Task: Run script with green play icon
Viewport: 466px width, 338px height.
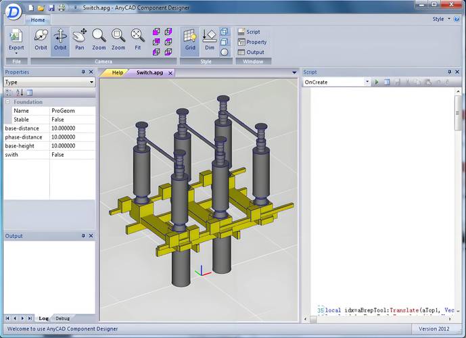Action: point(377,82)
